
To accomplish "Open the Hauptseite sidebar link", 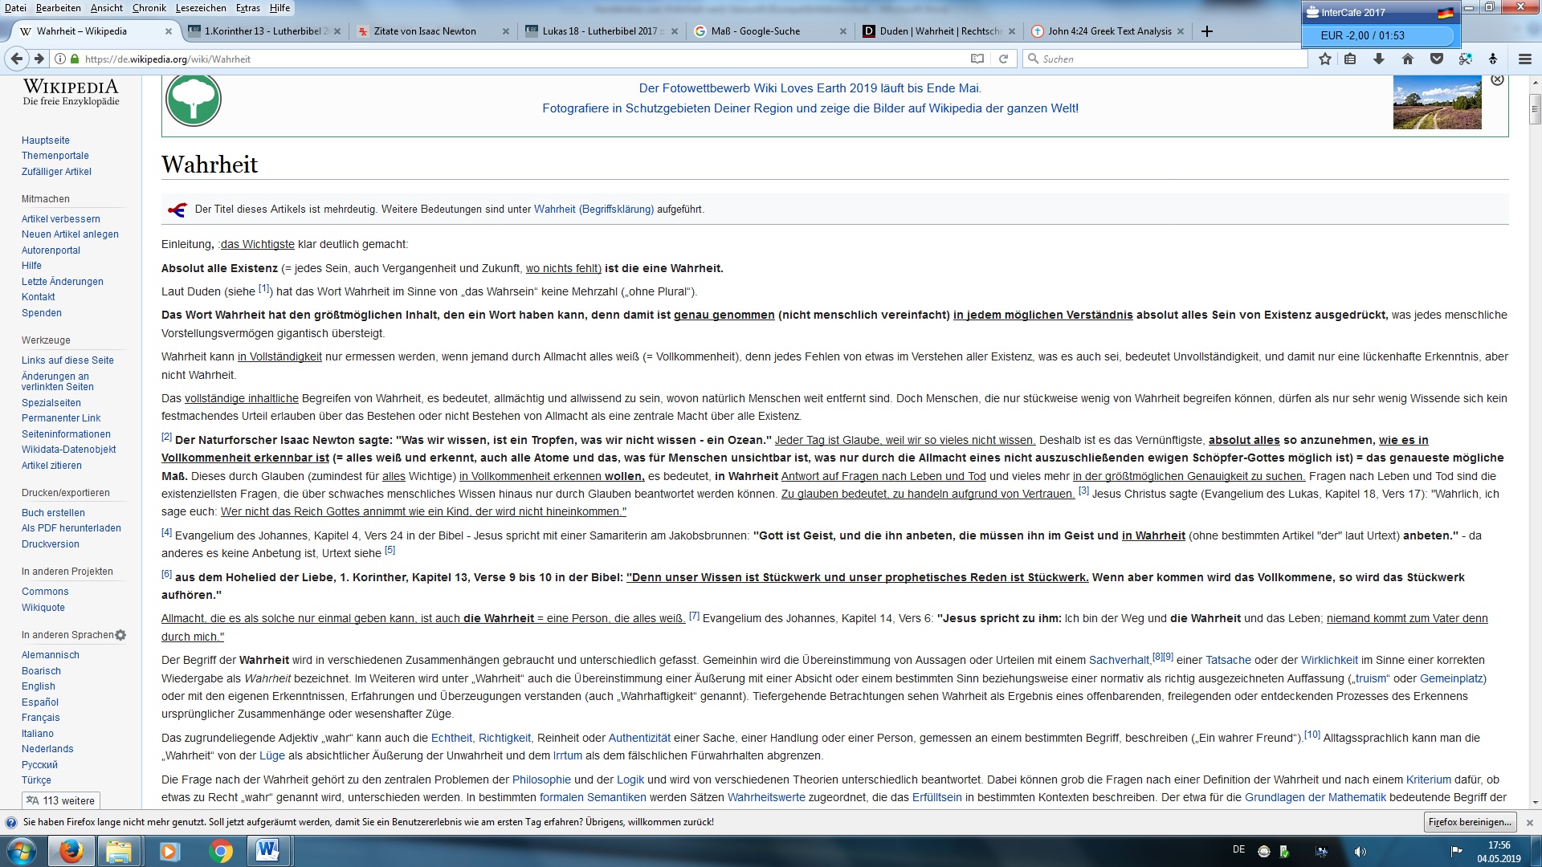I will [x=46, y=140].
